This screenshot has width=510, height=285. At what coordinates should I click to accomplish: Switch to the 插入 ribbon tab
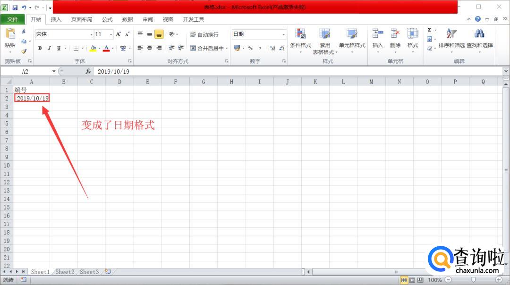56,19
